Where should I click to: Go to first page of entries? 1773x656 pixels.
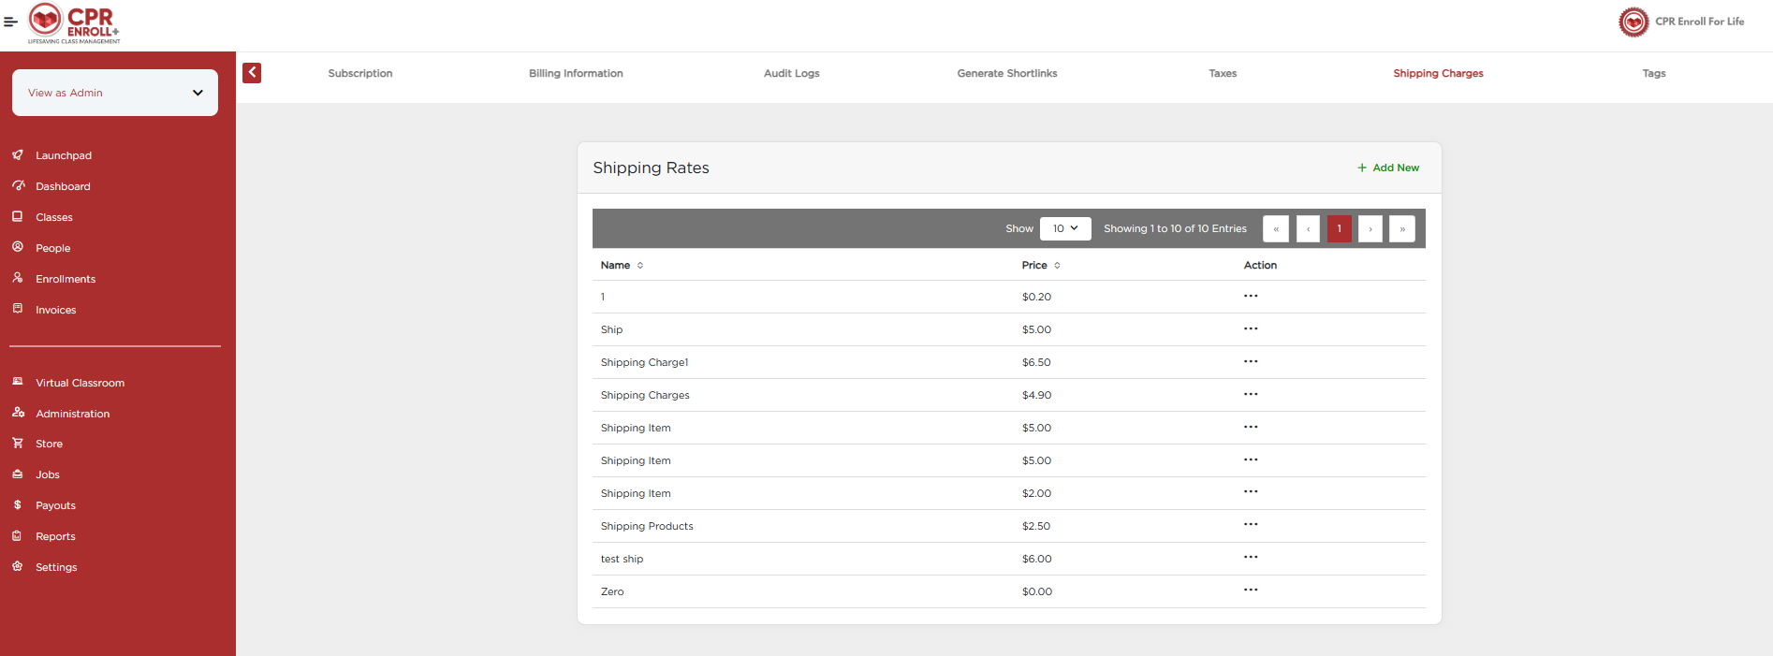[x=1276, y=228]
